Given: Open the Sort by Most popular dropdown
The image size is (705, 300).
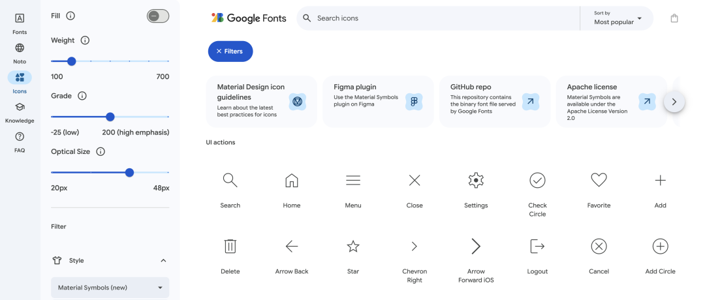Looking at the screenshot, I should click(618, 18).
